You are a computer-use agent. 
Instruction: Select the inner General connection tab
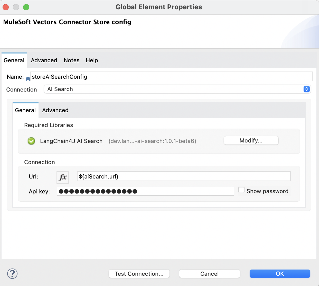coord(25,110)
